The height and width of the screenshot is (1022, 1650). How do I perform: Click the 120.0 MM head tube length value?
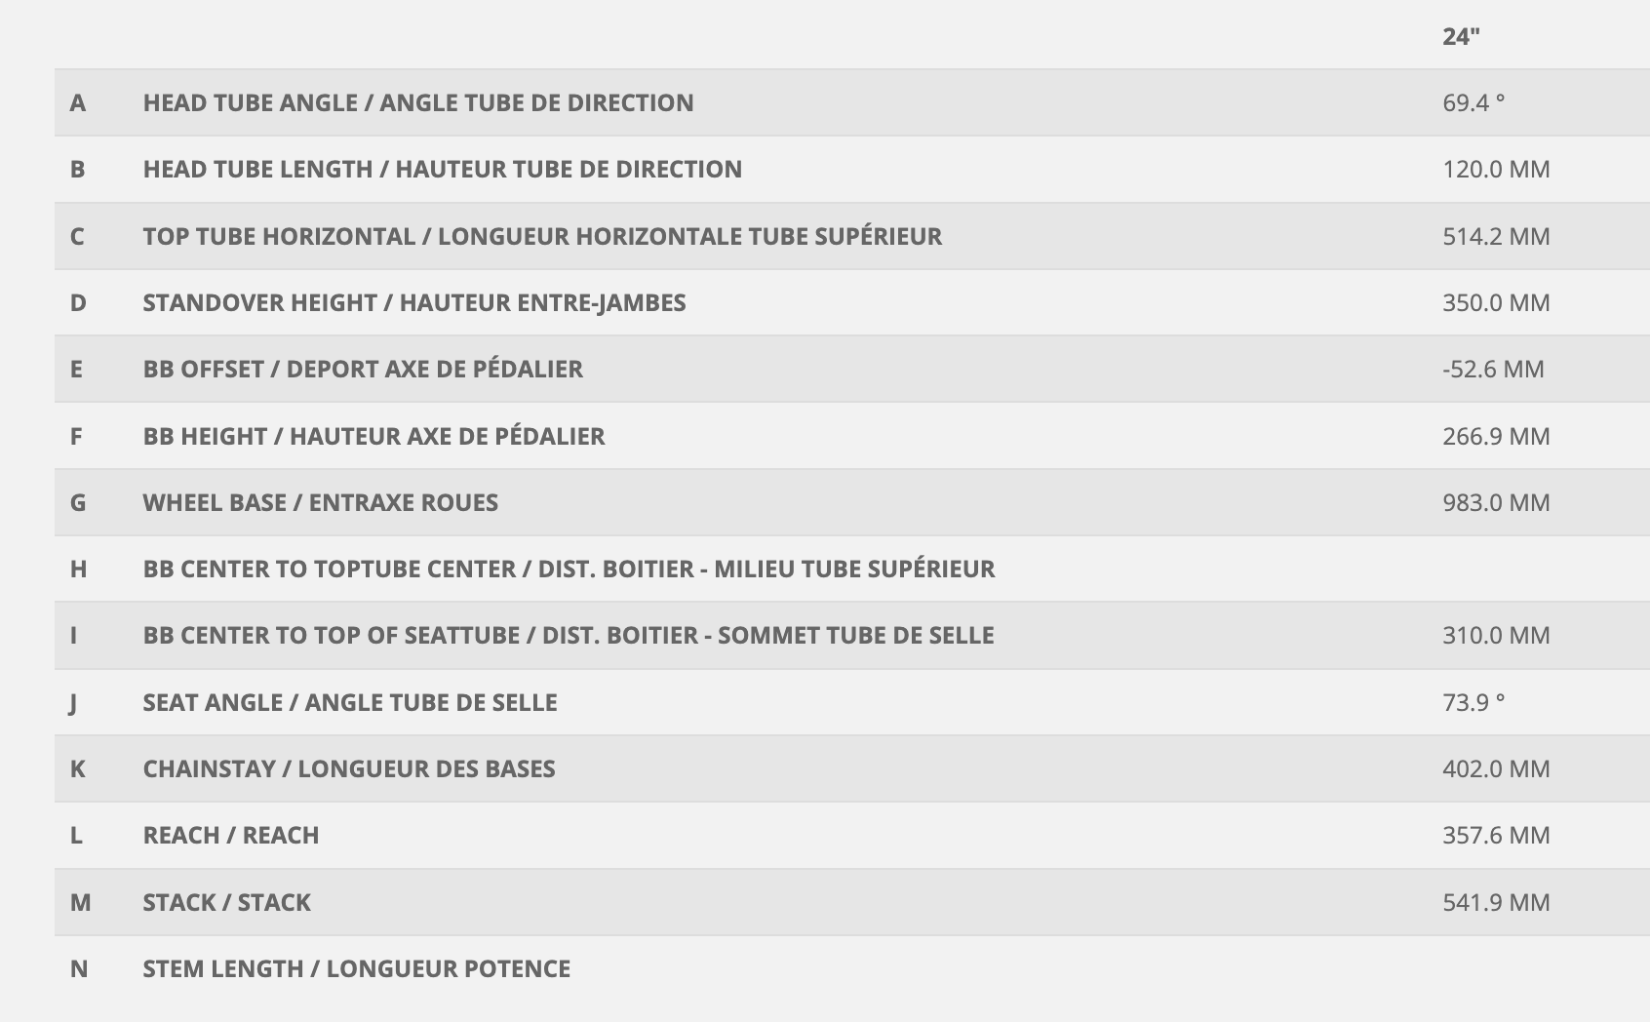click(x=1496, y=170)
